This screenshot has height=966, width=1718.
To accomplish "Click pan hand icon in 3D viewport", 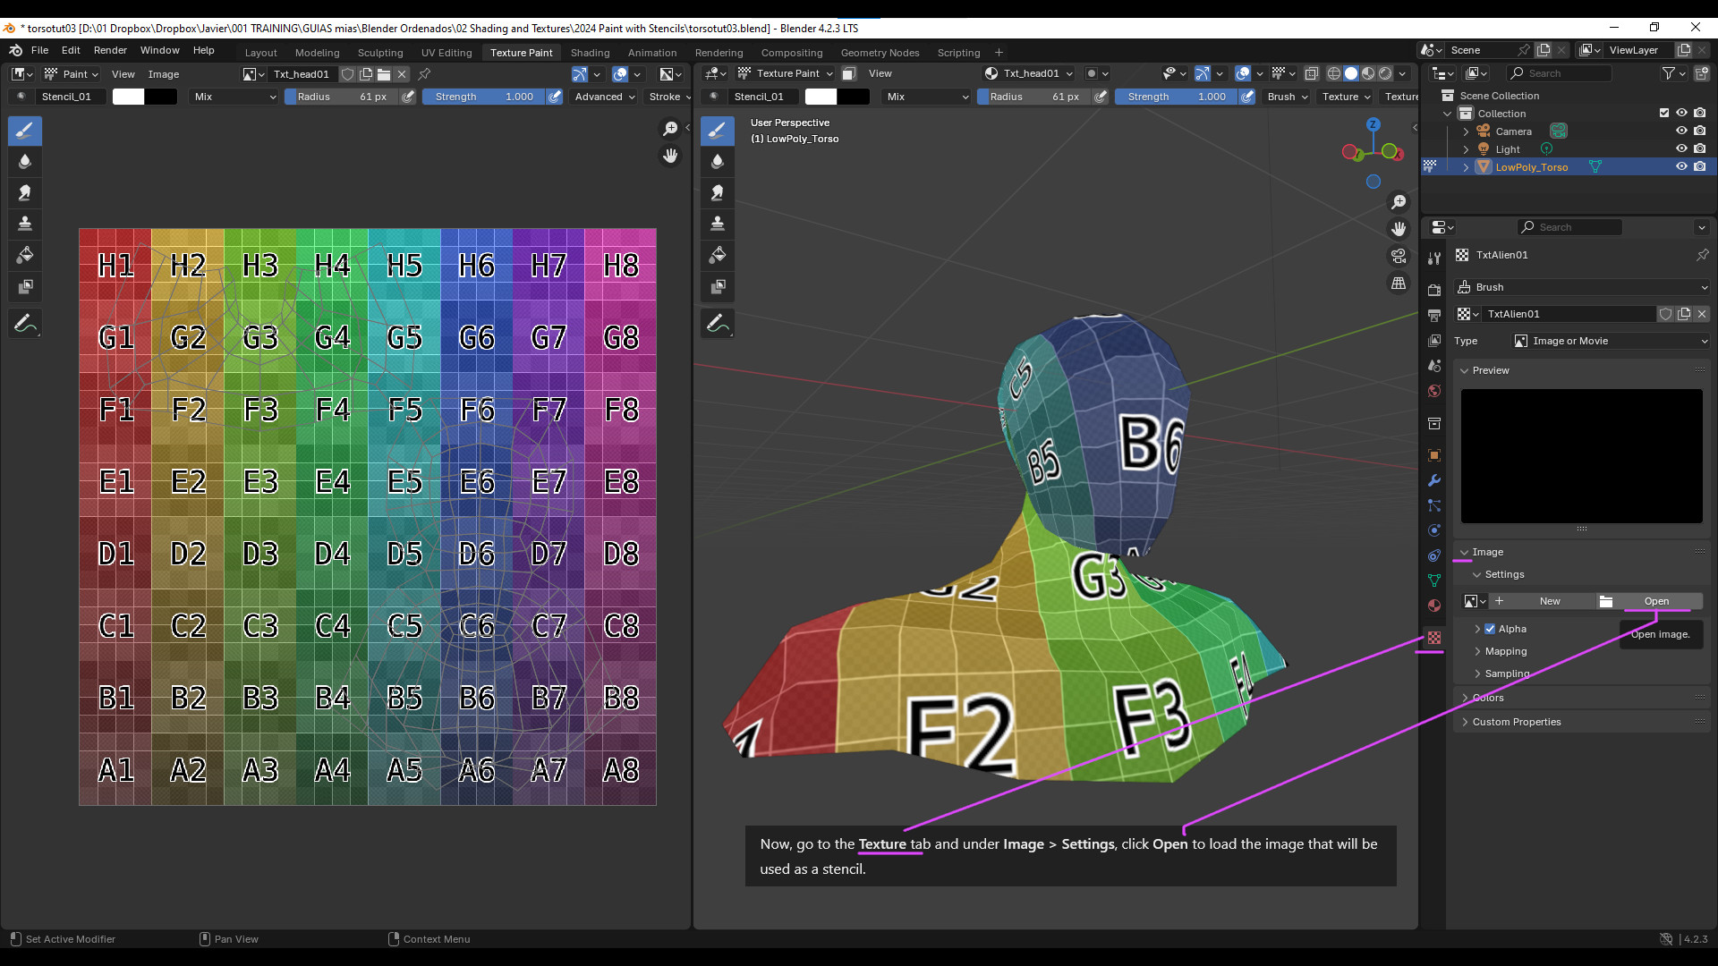I will 1399,230.
